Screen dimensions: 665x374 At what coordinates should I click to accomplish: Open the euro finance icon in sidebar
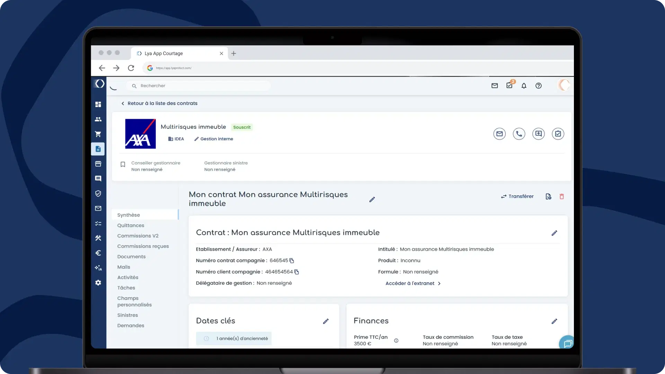tap(98, 253)
